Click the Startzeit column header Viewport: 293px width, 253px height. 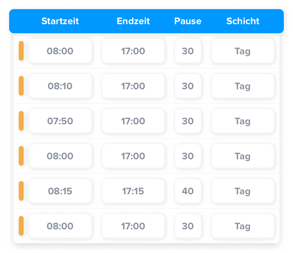click(60, 21)
